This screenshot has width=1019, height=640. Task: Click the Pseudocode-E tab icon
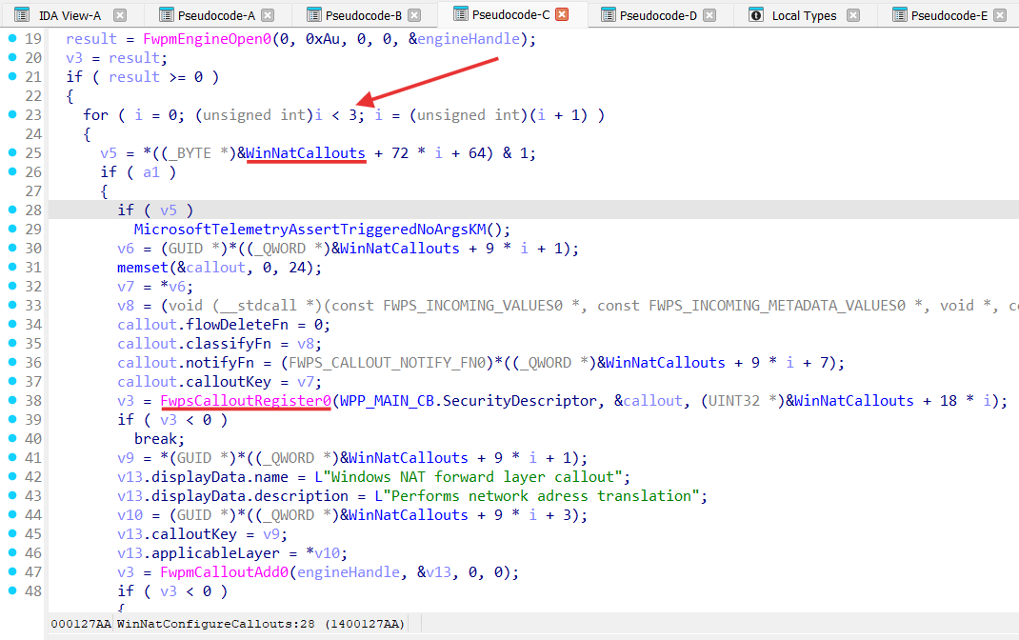pos(895,15)
